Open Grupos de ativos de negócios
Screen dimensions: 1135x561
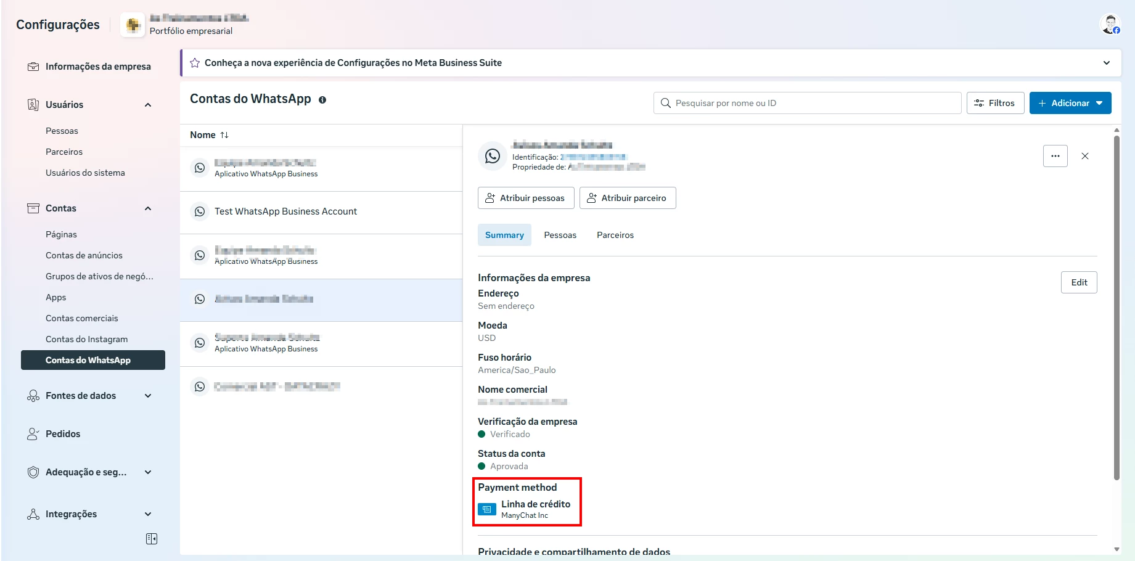pyautogui.click(x=99, y=276)
